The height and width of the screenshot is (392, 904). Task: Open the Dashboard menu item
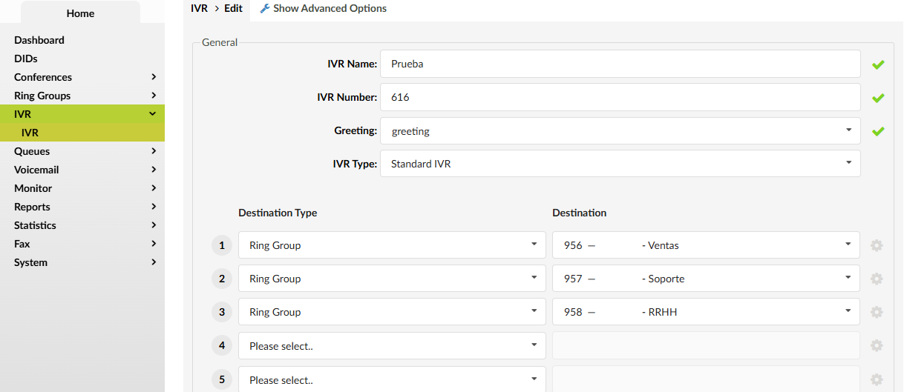tap(39, 40)
